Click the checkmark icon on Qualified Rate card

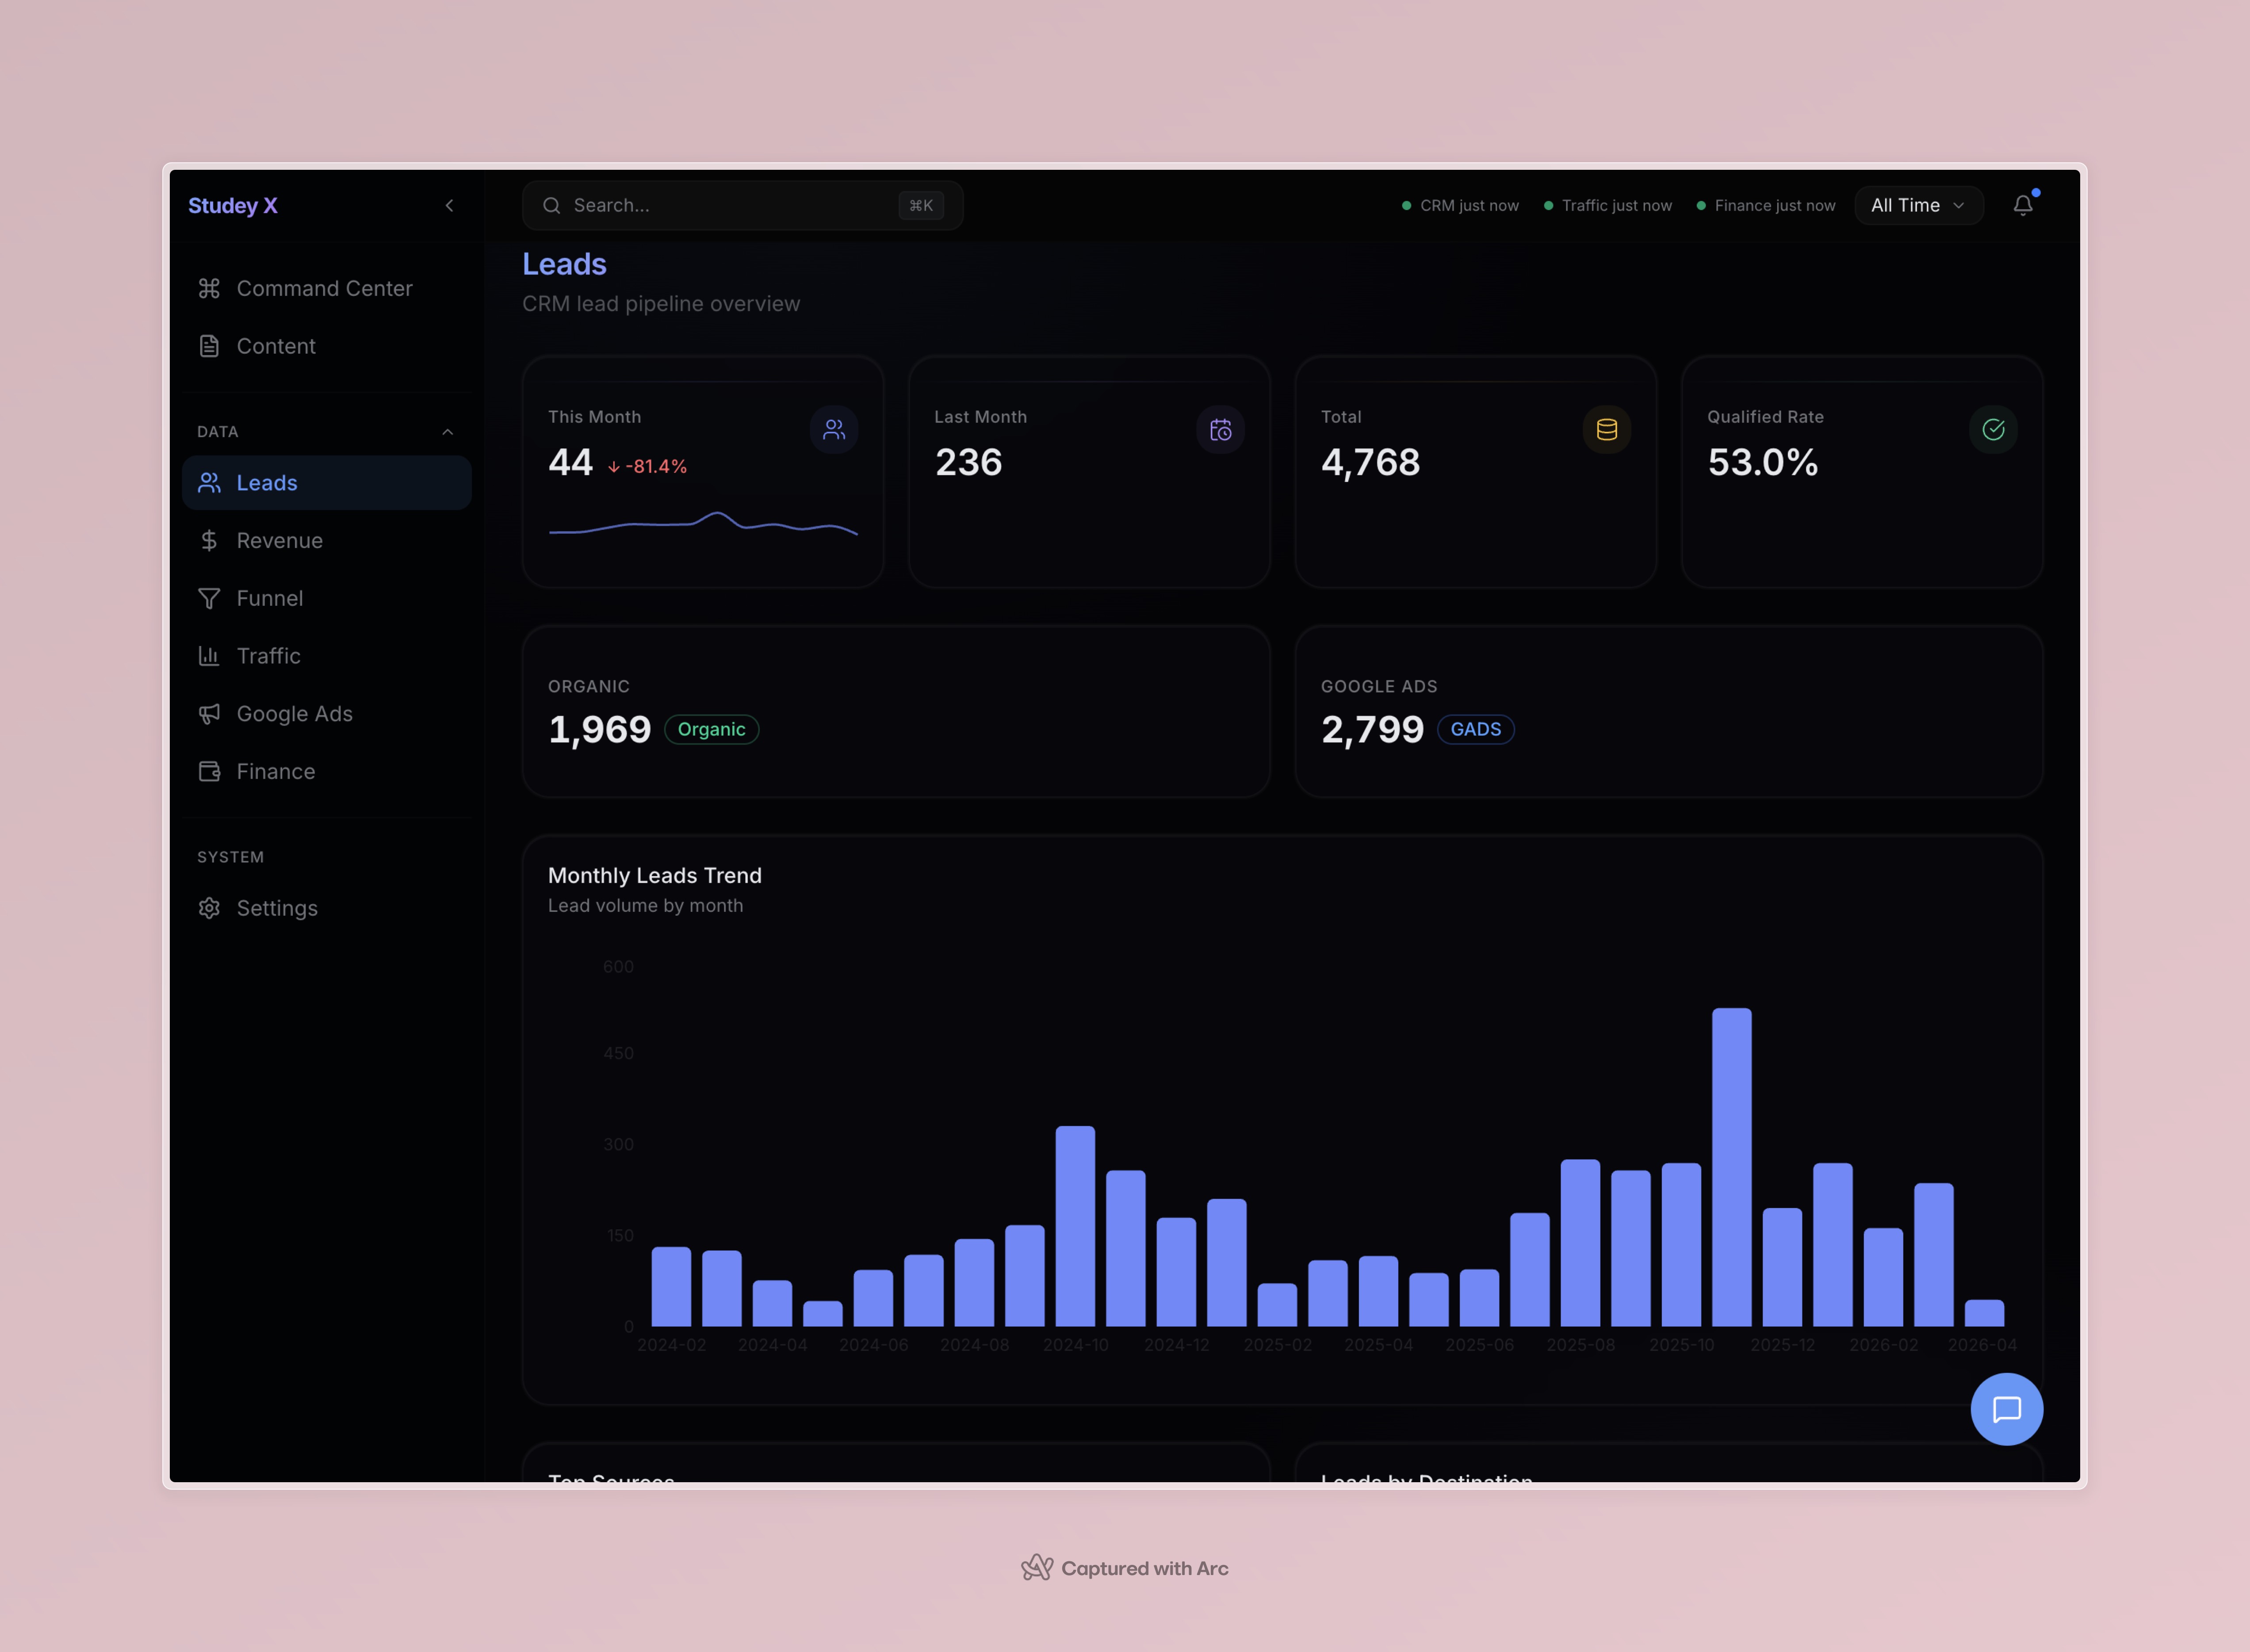pos(1992,430)
